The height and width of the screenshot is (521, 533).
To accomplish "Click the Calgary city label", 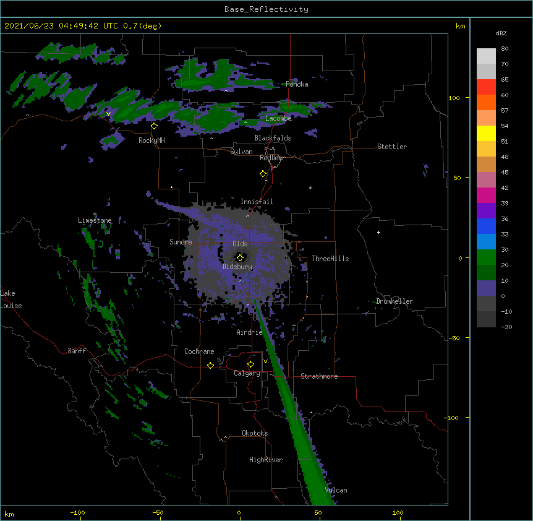I will point(247,373).
